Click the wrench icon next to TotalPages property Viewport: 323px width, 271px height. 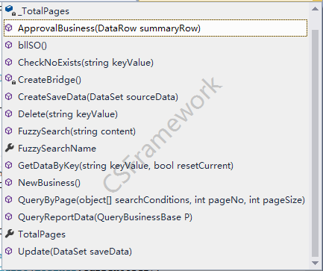click(x=10, y=234)
